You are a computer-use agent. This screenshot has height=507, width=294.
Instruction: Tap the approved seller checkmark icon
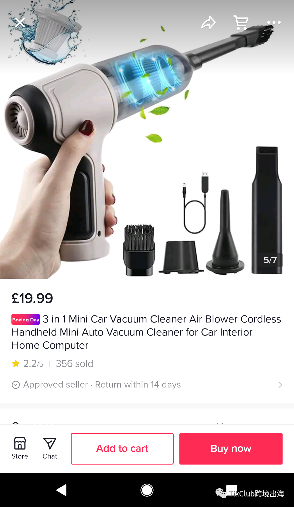pos(16,385)
